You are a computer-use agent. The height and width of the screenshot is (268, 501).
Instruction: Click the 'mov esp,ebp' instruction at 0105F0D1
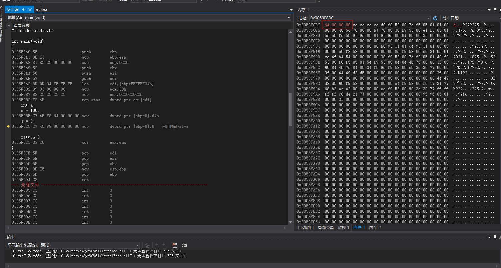click(x=69, y=169)
